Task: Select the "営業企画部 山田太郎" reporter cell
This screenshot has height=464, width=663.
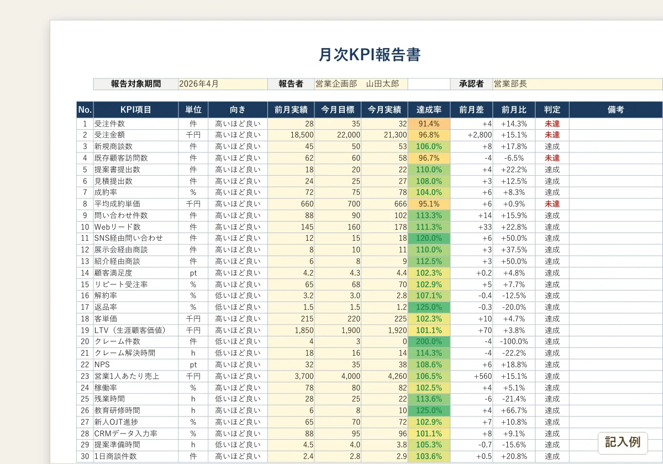Action: pyautogui.click(x=361, y=84)
